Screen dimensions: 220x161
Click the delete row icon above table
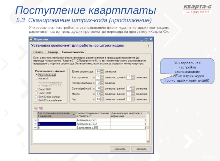tap(41, 108)
